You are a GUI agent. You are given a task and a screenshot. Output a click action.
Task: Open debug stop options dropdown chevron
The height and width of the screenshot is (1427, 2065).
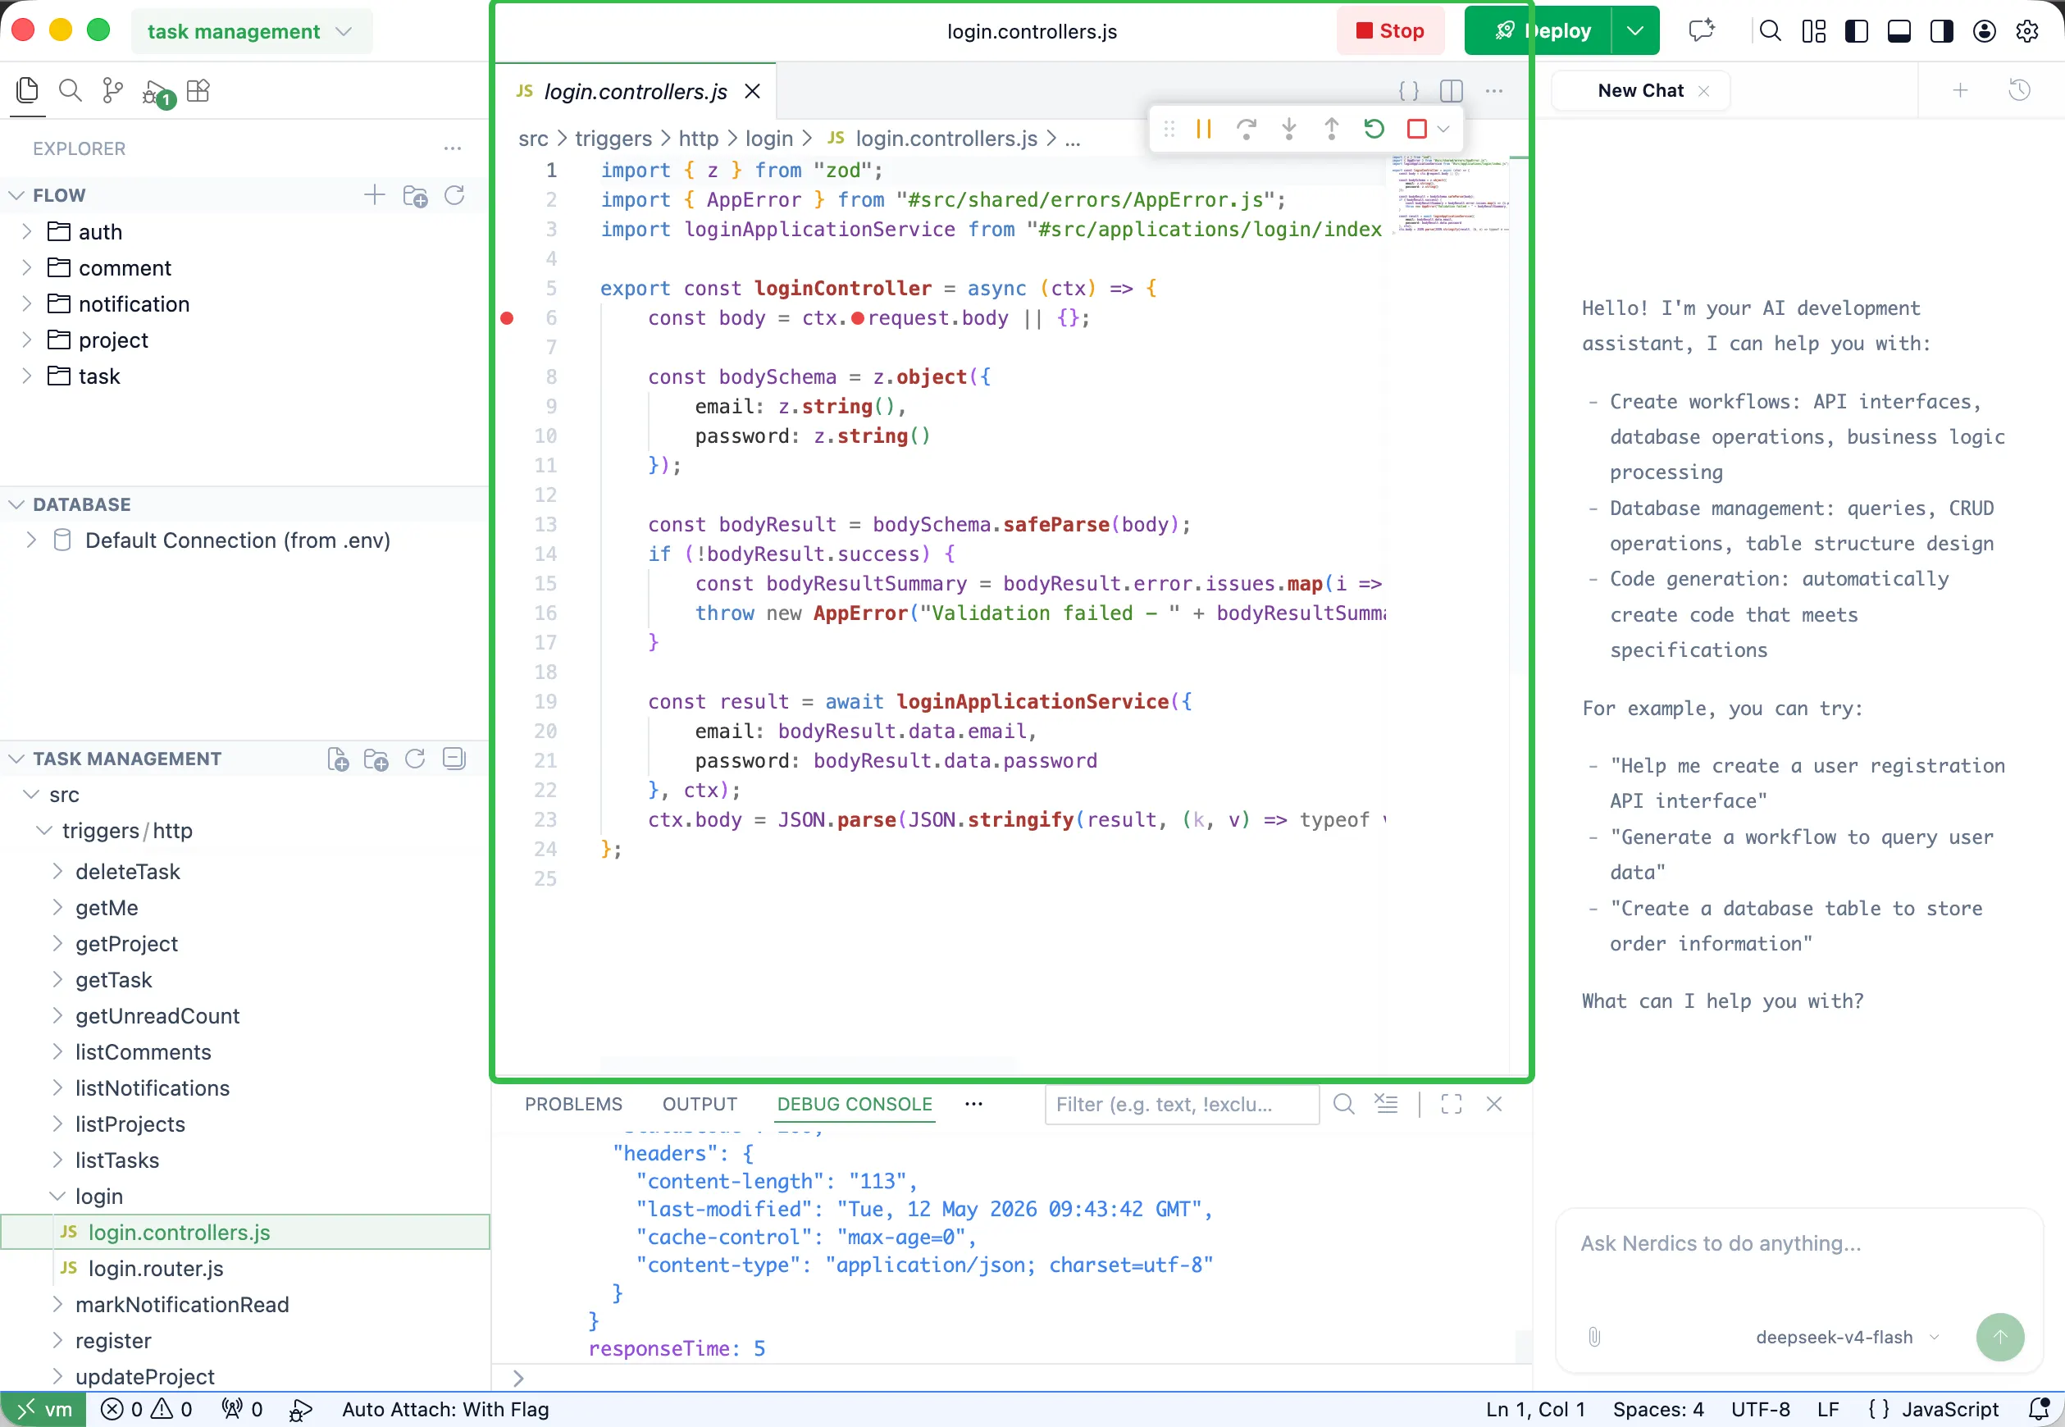pos(1443,129)
